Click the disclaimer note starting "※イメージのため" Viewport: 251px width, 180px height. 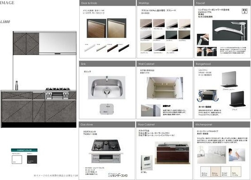[x=56, y=175]
